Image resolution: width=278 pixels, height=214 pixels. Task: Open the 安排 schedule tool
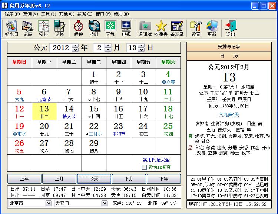point(43,29)
